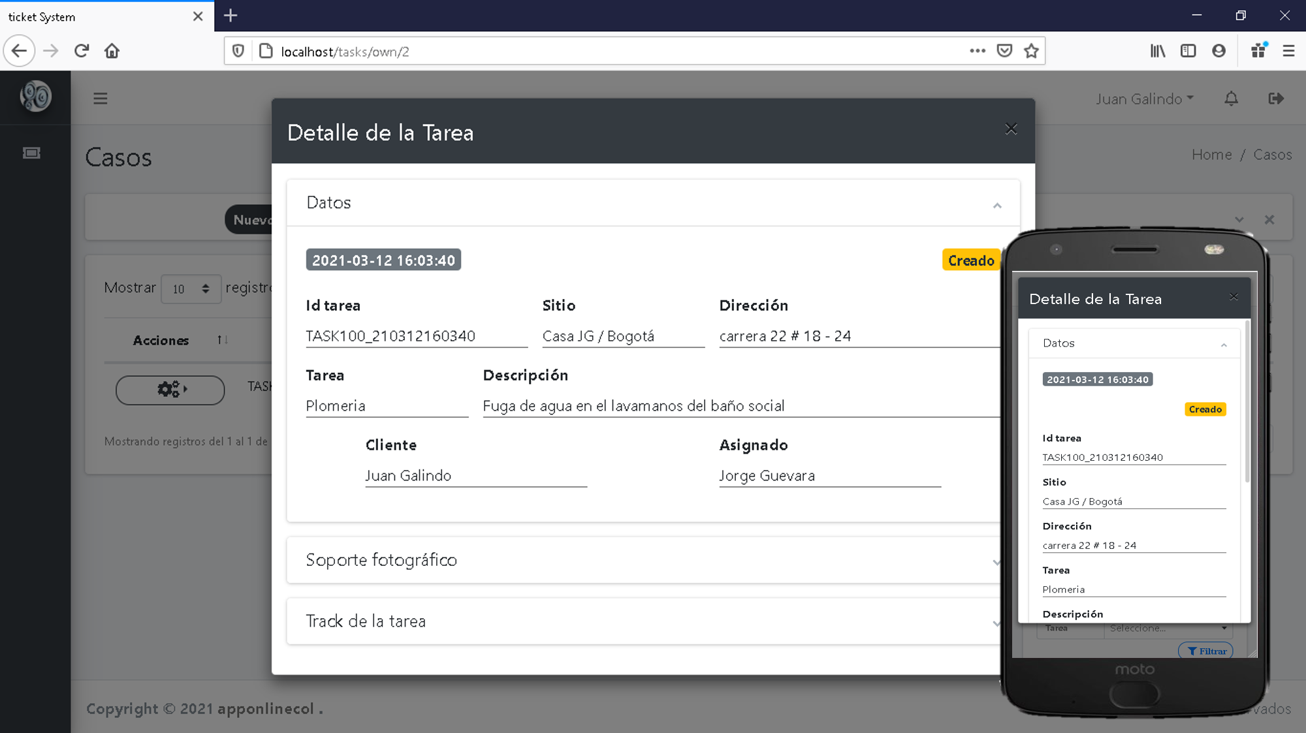Reload the page with the refresh icon
The image size is (1306, 733).
(82, 51)
